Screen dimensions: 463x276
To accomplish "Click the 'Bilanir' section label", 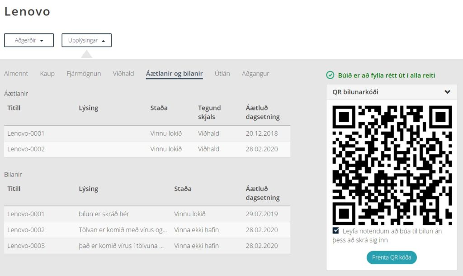I will click(x=13, y=174).
